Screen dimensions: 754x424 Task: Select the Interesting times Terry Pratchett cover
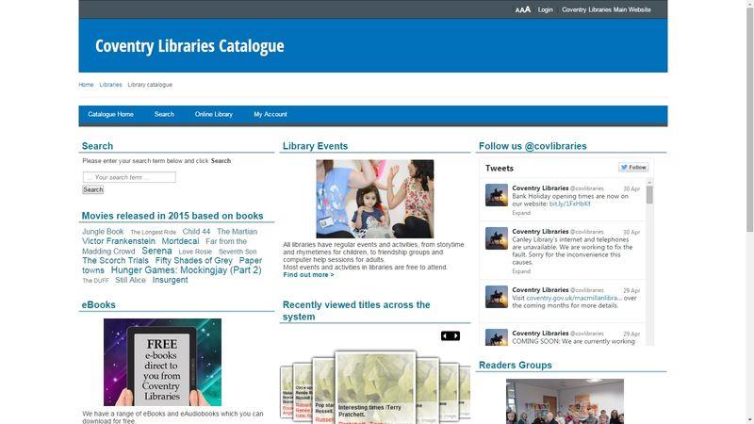coord(375,387)
